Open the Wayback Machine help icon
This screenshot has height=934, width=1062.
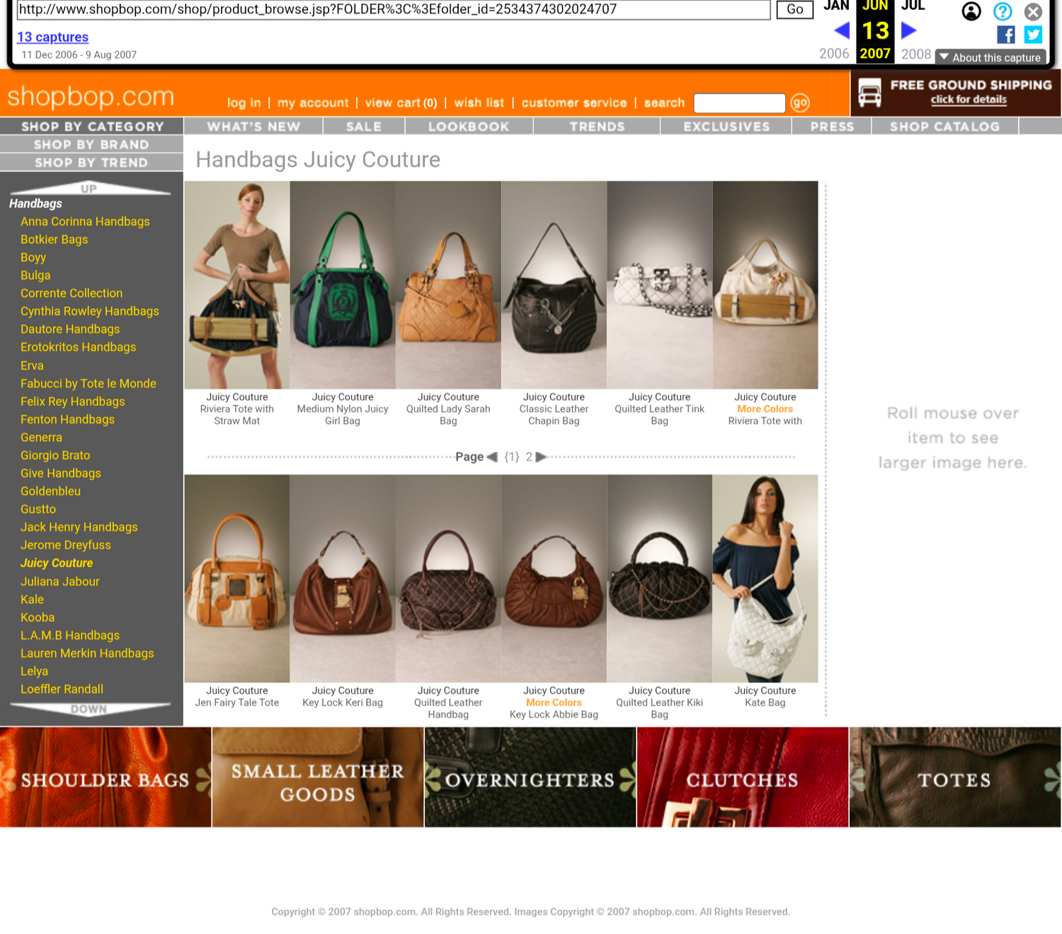pyautogui.click(x=1003, y=11)
